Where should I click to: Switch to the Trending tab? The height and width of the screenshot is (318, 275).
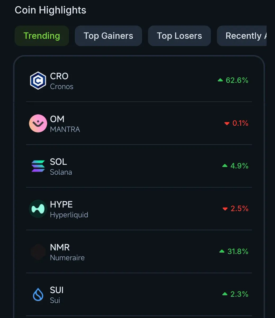[x=42, y=36]
